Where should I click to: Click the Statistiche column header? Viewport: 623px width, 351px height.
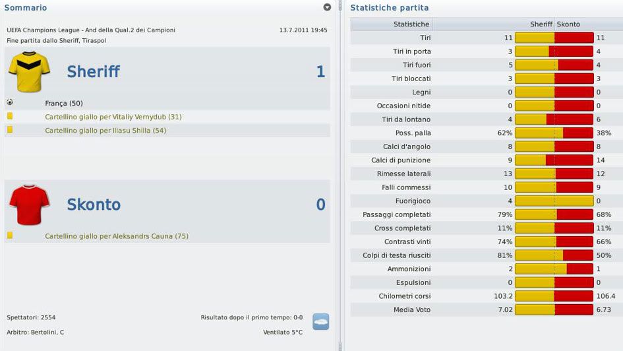[x=411, y=24]
